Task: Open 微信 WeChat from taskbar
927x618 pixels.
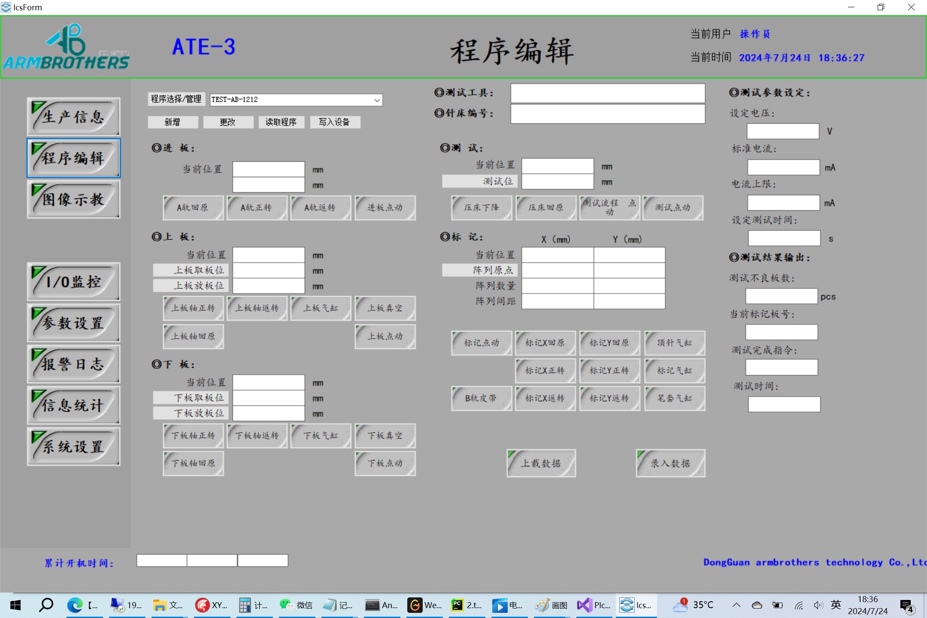Action: pos(296,605)
